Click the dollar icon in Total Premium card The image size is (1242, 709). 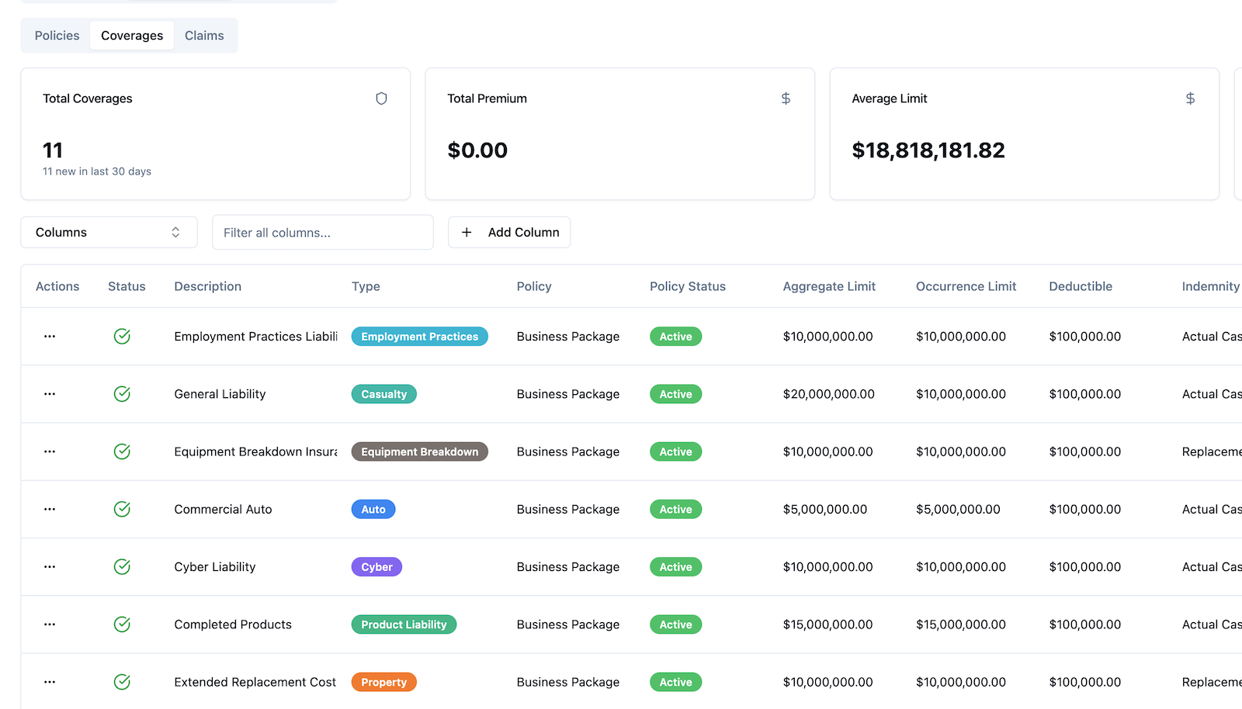[x=786, y=99]
